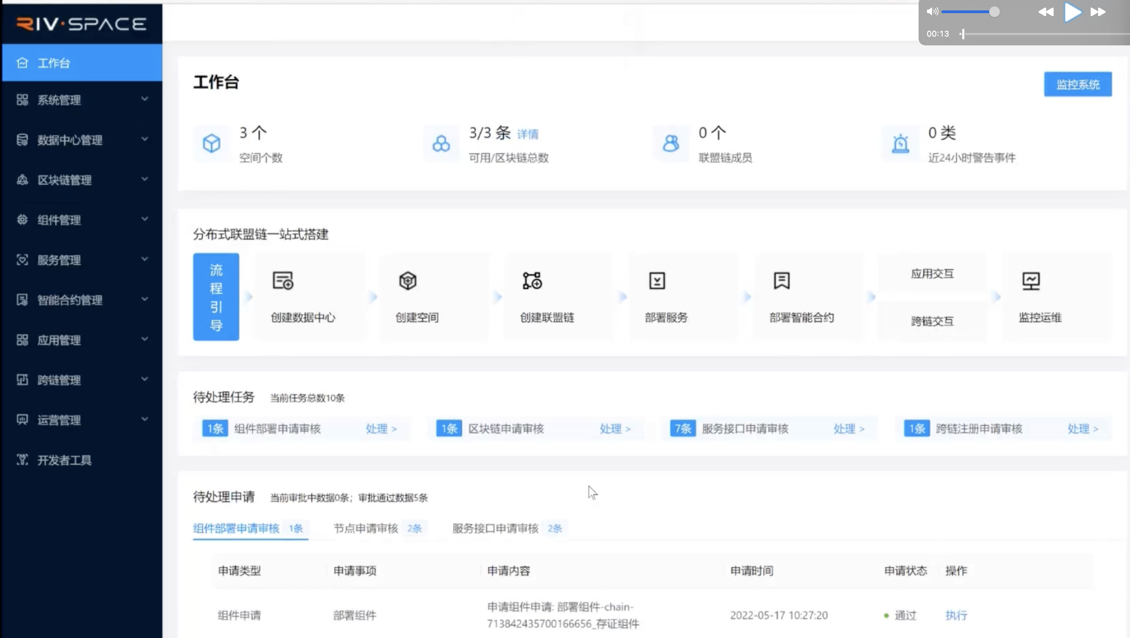1130x638 pixels.
Task: Click 处理 for 跨链注册申请审核 task
Action: tap(1083, 429)
